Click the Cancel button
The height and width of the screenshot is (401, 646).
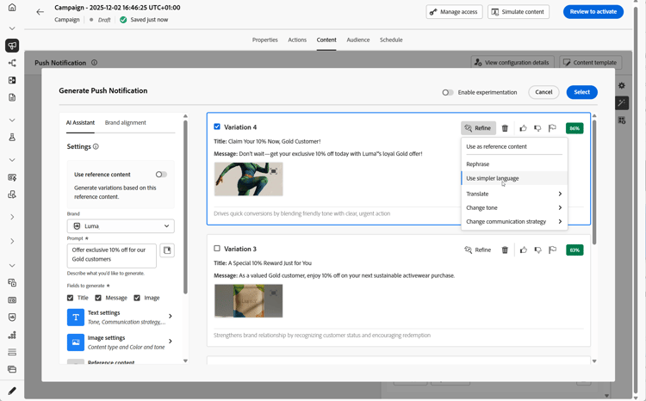pos(544,92)
